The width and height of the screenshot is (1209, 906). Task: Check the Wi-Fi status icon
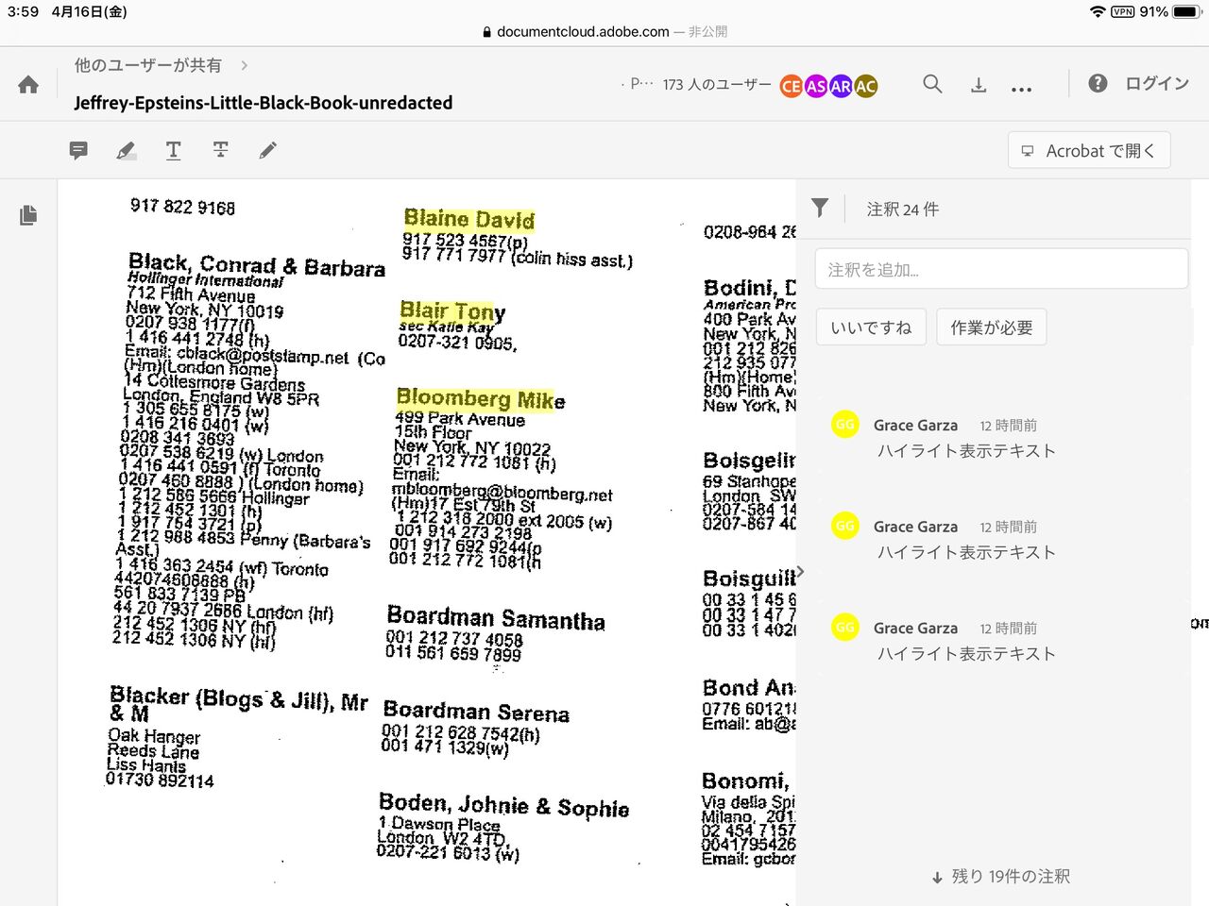pyautogui.click(x=1098, y=12)
